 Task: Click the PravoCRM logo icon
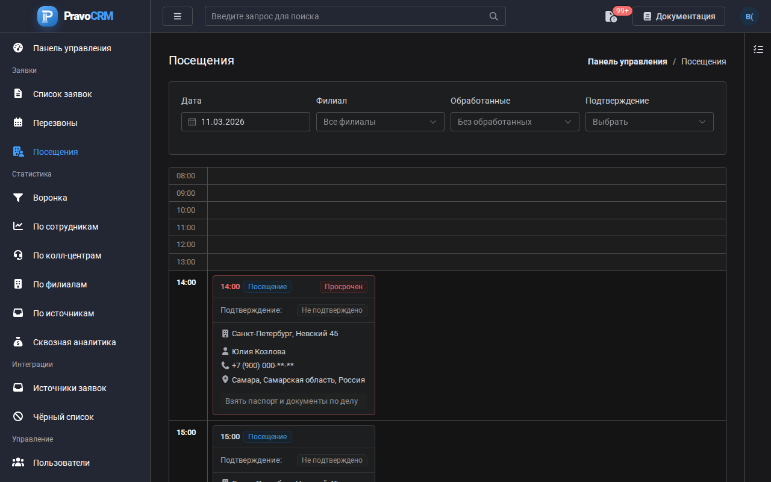[x=48, y=16]
